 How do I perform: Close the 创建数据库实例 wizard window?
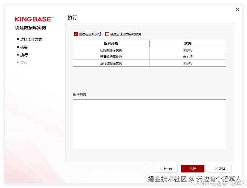(237, 10)
